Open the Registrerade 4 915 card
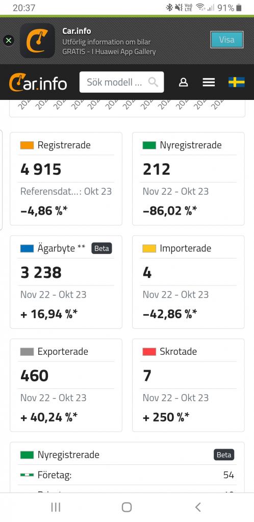The height and width of the screenshot is (522, 254). tap(66, 179)
